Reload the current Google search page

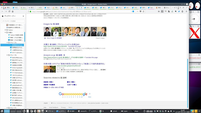point(9,11)
